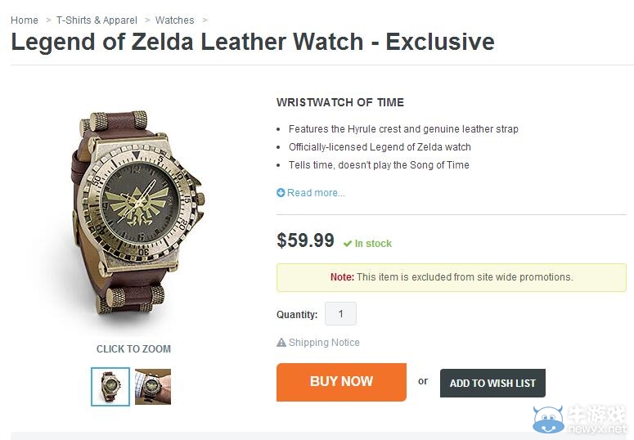The height and width of the screenshot is (440, 634).
Task: Click the CLICK TO ZOOM label
Action: (x=133, y=348)
